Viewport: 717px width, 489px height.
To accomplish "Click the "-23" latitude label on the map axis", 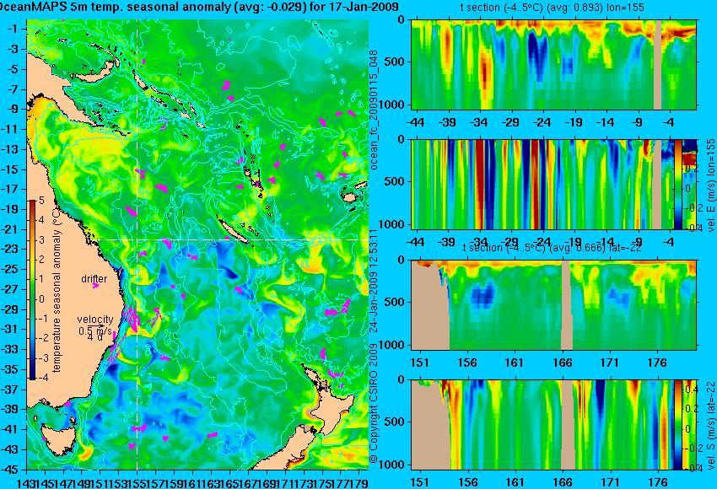I will click(x=9, y=249).
